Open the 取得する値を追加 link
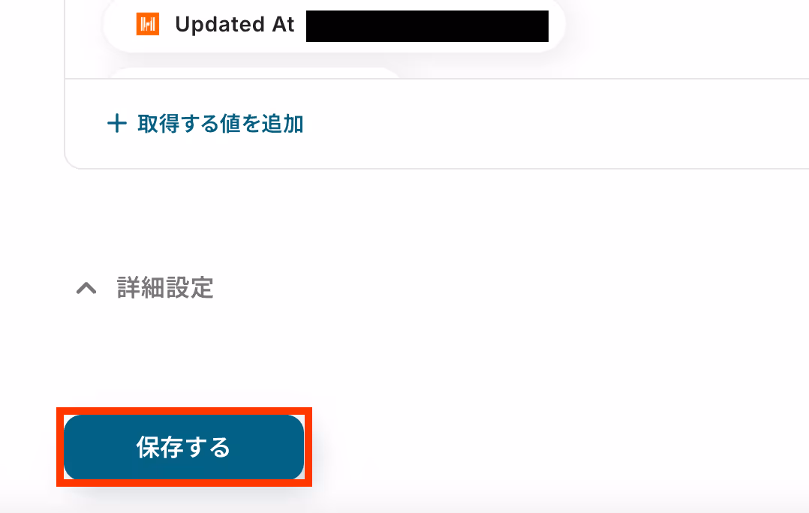This screenshot has height=513, width=809. [x=205, y=124]
